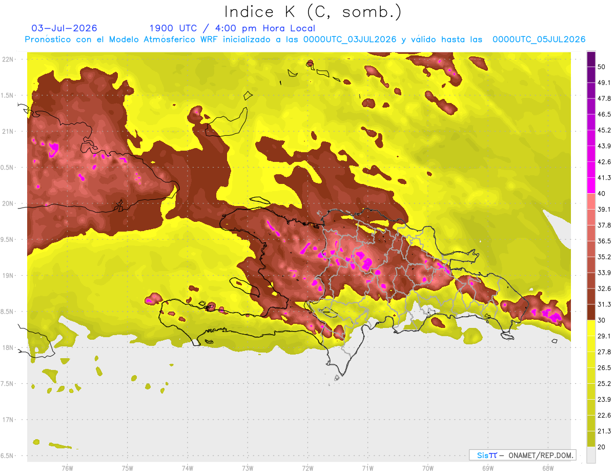The image size is (615, 475).
Task: Click the colorbar label '50'
Action: [602, 67]
